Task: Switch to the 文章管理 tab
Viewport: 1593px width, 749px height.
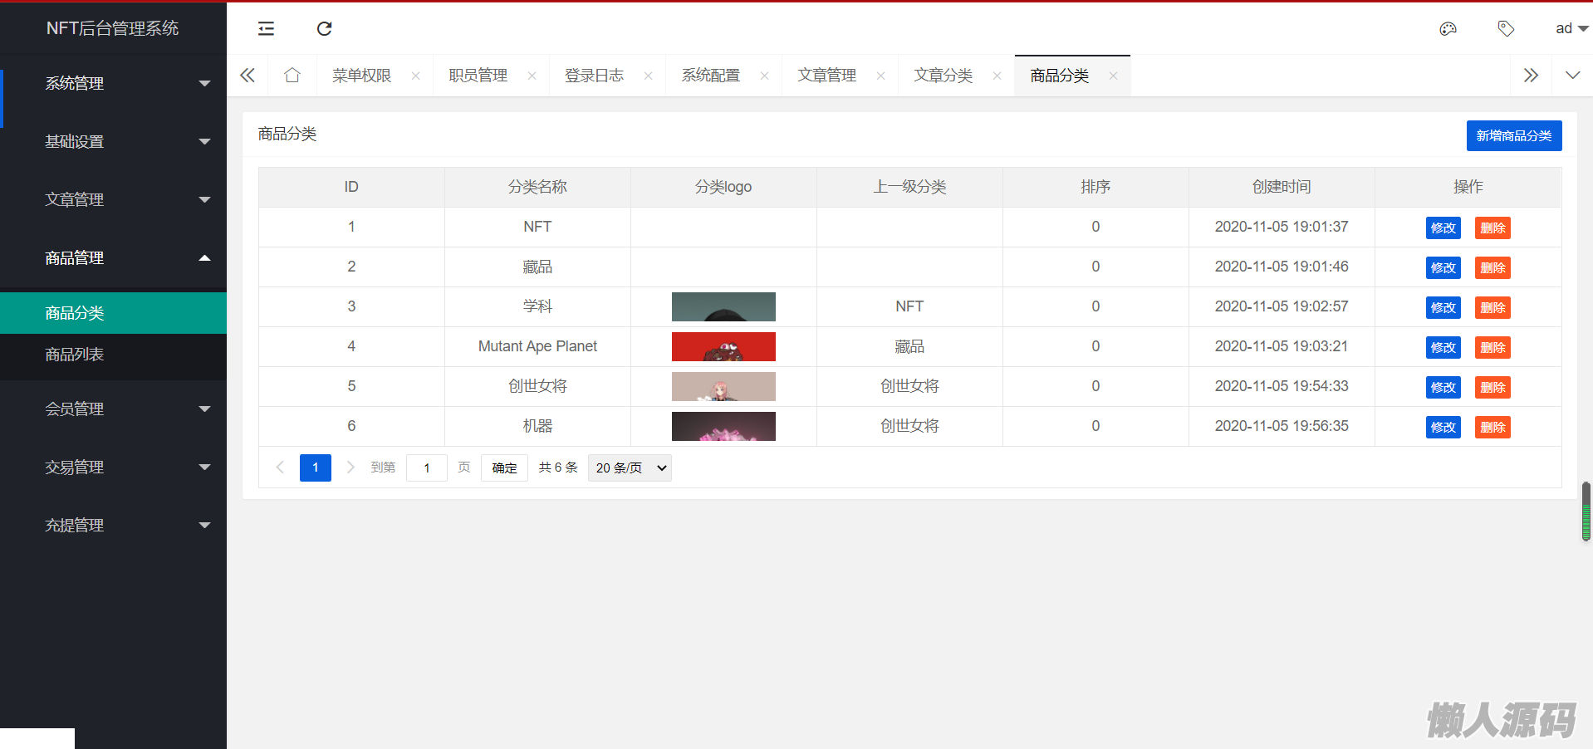Action: point(826,76)
